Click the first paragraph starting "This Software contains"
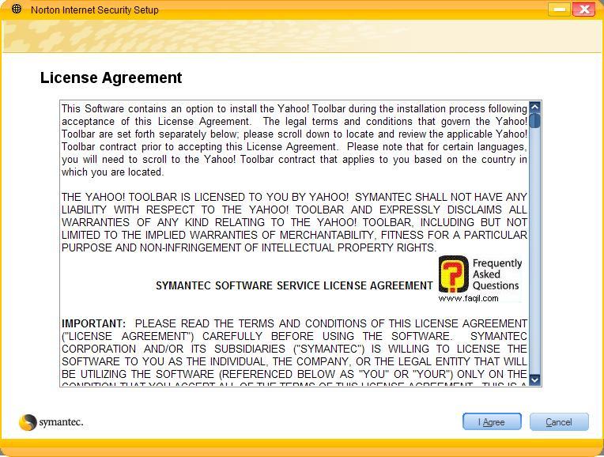 [294, 140]
